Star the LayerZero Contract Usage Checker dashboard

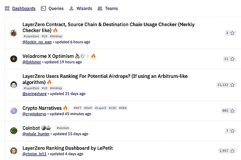click(x=232, y=33)
